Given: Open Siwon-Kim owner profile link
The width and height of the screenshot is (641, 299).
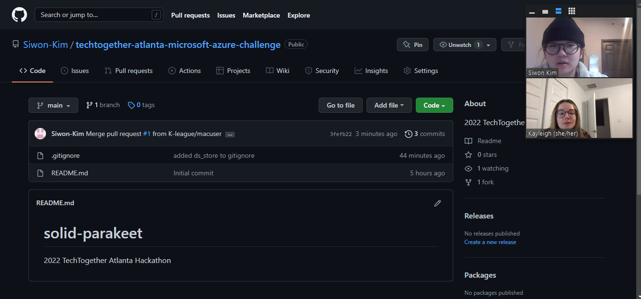Looking at the screenshot, I should [46, 45].
